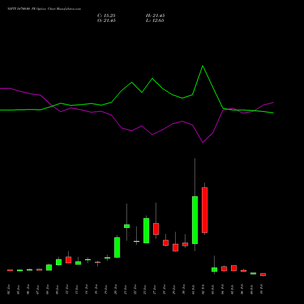The width and height of the screenshot is (304, 304).
Task: Click the 12 Jan date label
Action: [67, 289]
